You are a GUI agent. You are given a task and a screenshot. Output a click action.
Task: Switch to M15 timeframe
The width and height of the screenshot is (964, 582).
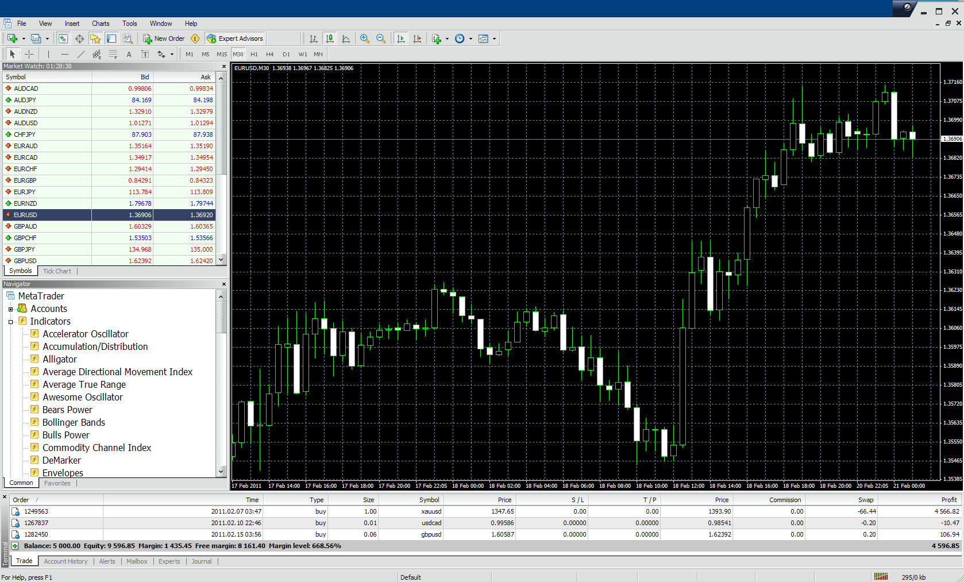(x=222, y=54)
